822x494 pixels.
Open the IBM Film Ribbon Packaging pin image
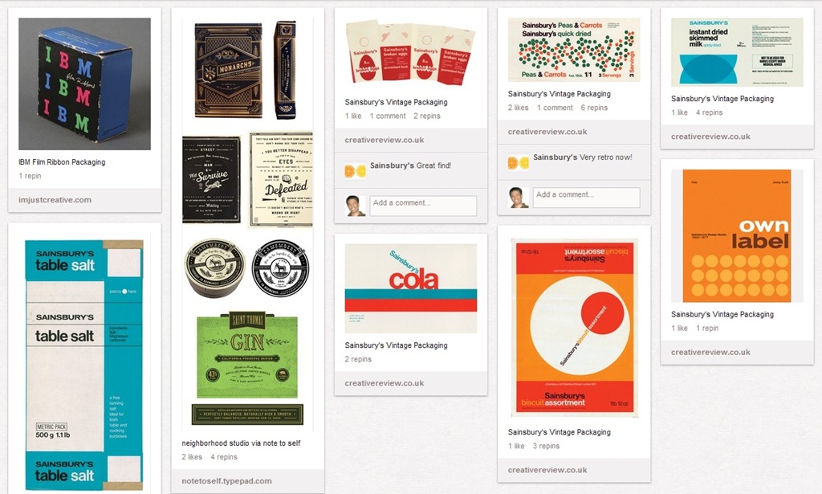point(84,84)
